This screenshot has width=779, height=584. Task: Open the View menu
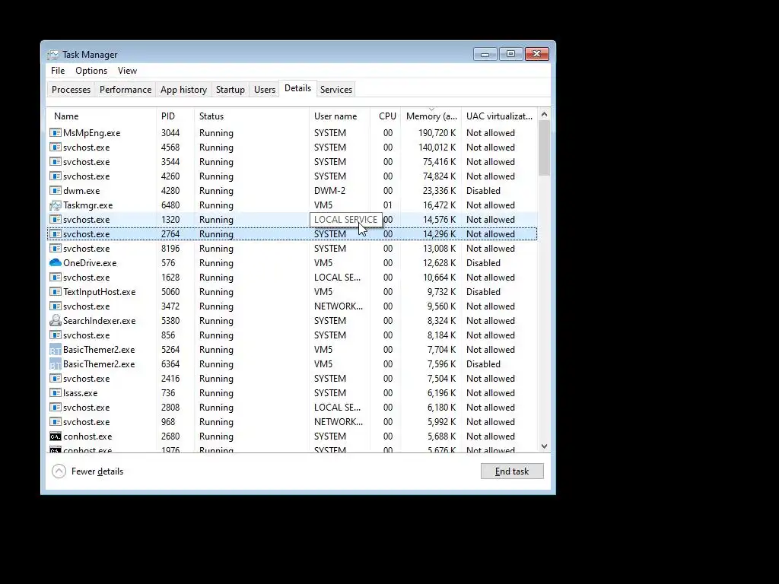click(x=127, y=71)
